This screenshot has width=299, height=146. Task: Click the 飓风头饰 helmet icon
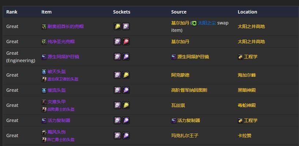[x=44, y=132]
